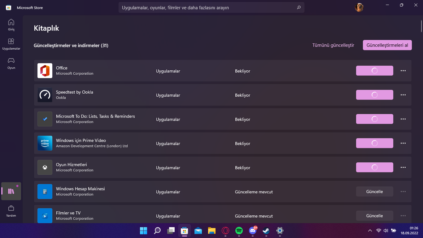The width and height of the screenshot is (423, 238).
Task: Click the Microsoft To Do icon
Action: tap(45, 119)
